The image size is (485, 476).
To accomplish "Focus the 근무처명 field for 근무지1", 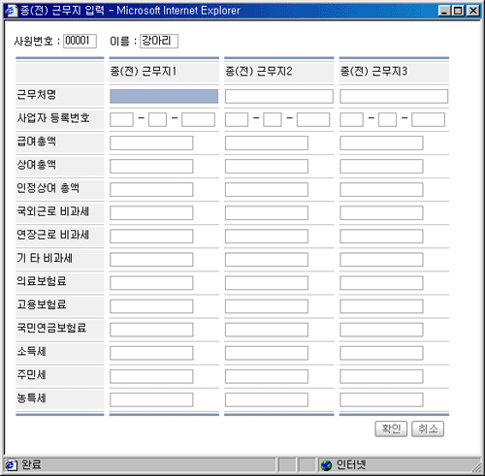I will point(164,96).
